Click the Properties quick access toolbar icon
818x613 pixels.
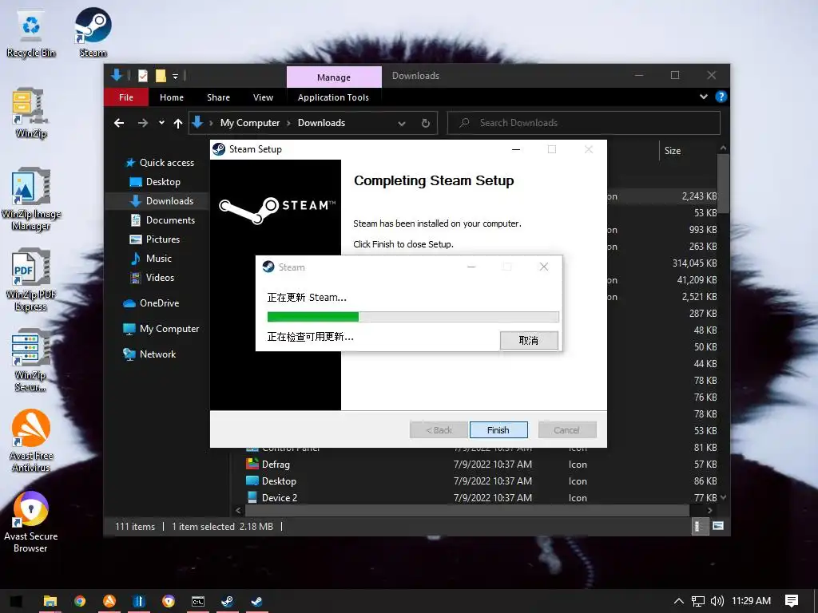tap(142, 76)
